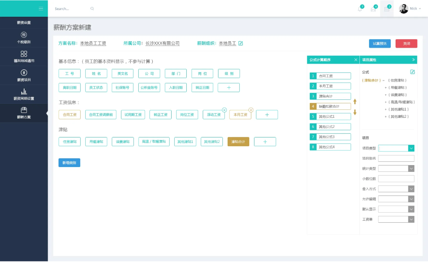Viewport: 428px width, 262px height.
Task: Open 薪资项目 in the sidebar
Action: click(24, 75)
